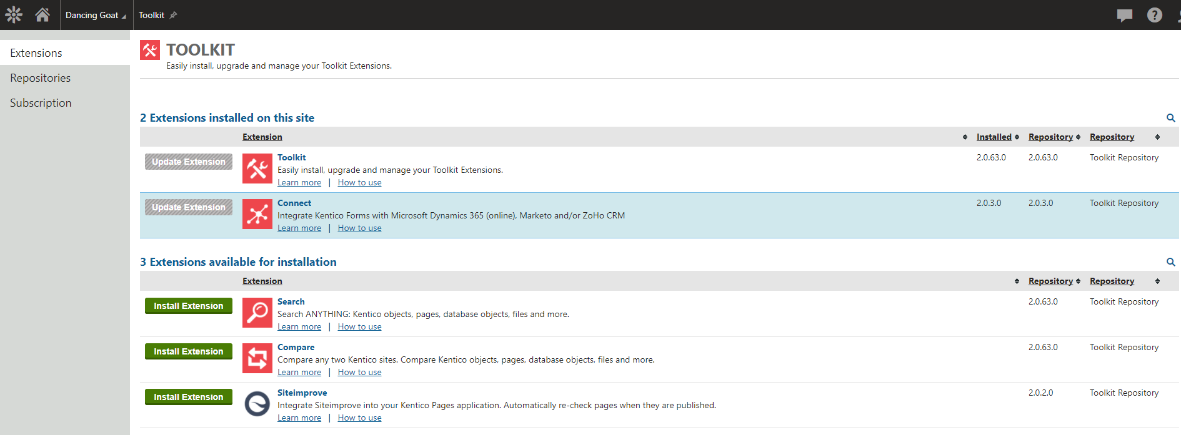Image resolution: width=1181 pixels, height=435 pixels.
Task: Open Learn more for Siteimprove
Action: (x=299, y=418)
